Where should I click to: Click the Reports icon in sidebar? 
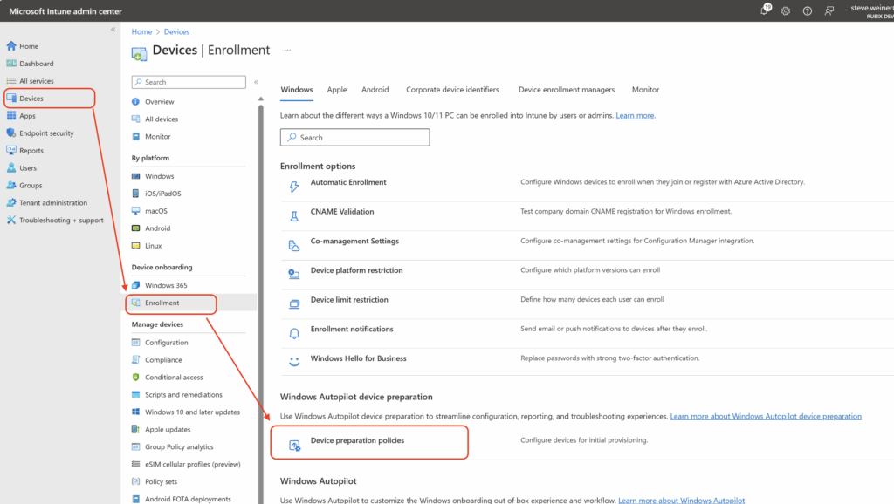pos(11,150)
